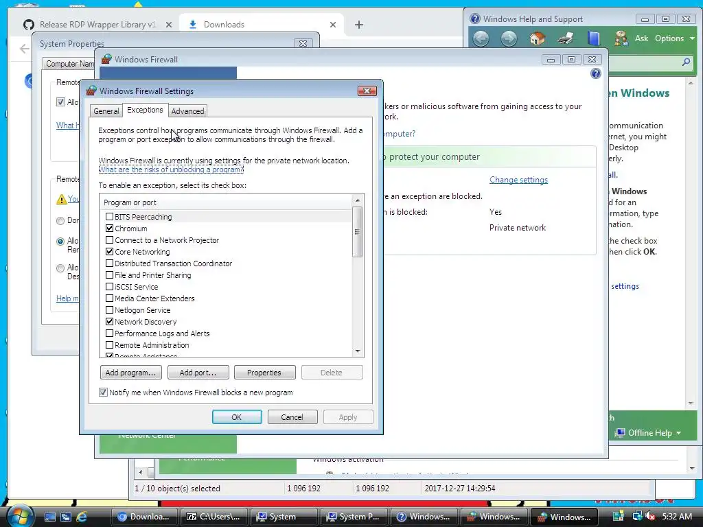This screenshot has width=703, height=527.
Task: Check Connect to a Network Projector
Action: pos(109,239)
